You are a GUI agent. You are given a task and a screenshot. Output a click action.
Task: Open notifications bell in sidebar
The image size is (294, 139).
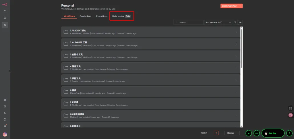5,126
